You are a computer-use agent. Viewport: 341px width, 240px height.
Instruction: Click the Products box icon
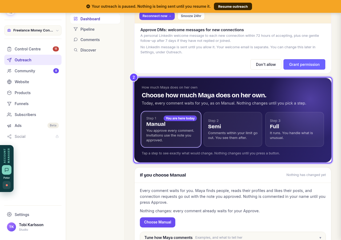(x=9, y=93)
